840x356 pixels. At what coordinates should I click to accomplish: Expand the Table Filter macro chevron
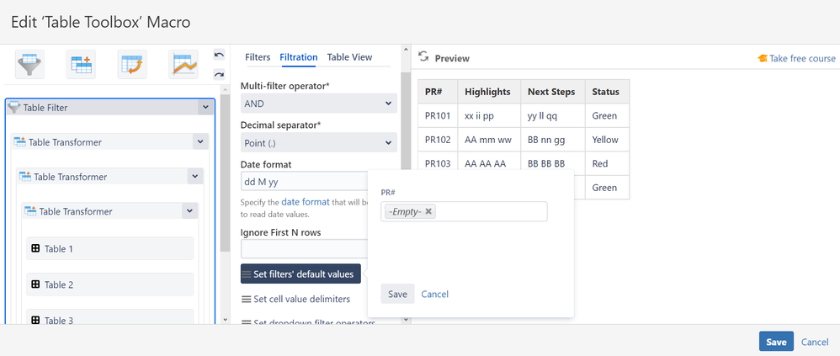[x=205, y=108]
